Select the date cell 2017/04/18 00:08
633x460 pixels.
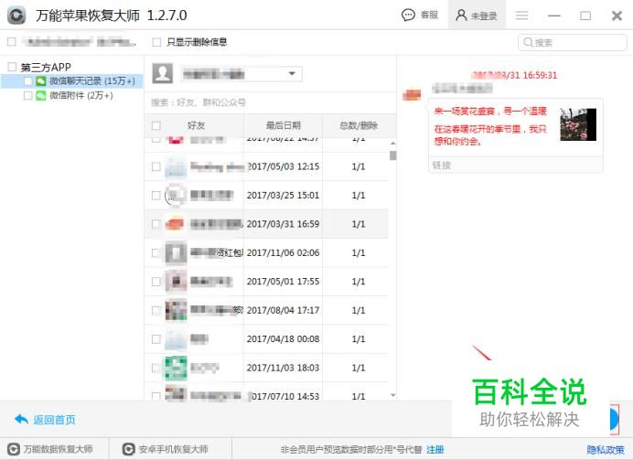tap(283, 339)
